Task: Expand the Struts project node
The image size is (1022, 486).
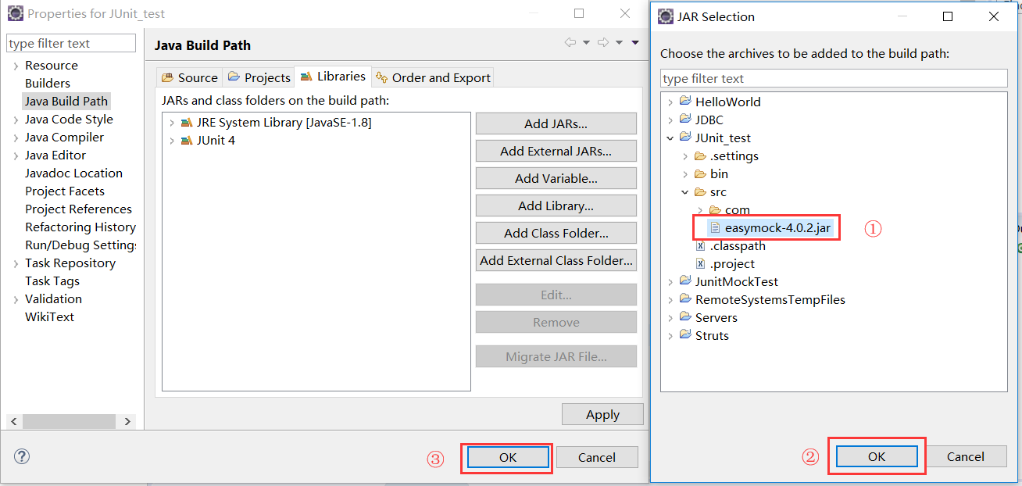Action: (x=670, y=335)
